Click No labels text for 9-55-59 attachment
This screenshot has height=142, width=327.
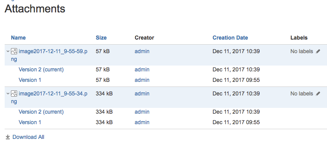pos(302,51)
